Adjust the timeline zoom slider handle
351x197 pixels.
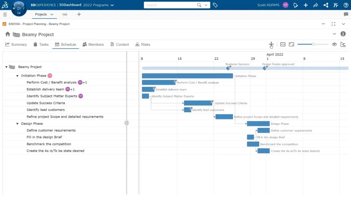[x=313, y=44]
